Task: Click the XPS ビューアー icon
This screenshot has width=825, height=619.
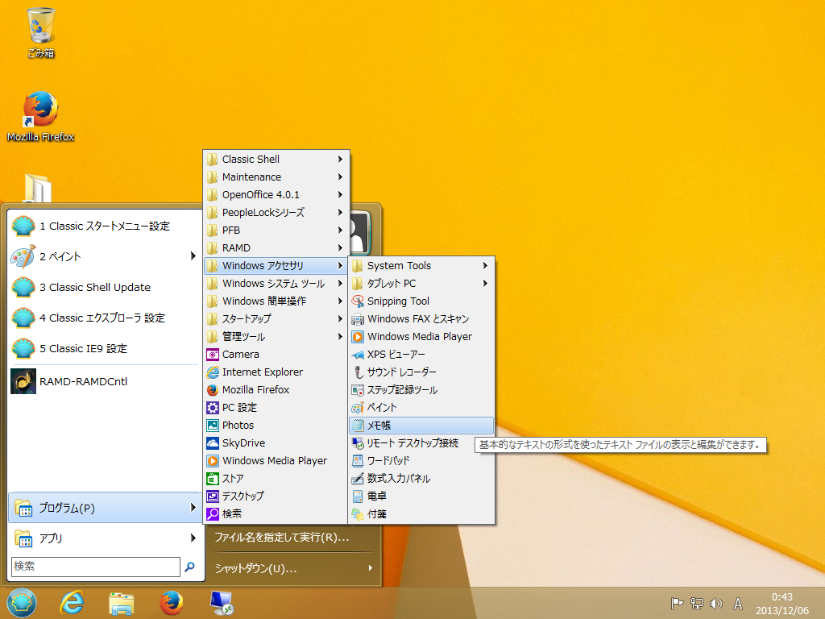Action: pyautogui.click(x=359, y=355)
